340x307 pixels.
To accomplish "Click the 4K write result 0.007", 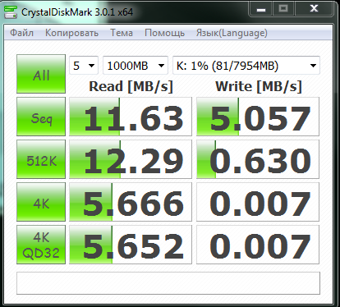I will pos(258,202).
